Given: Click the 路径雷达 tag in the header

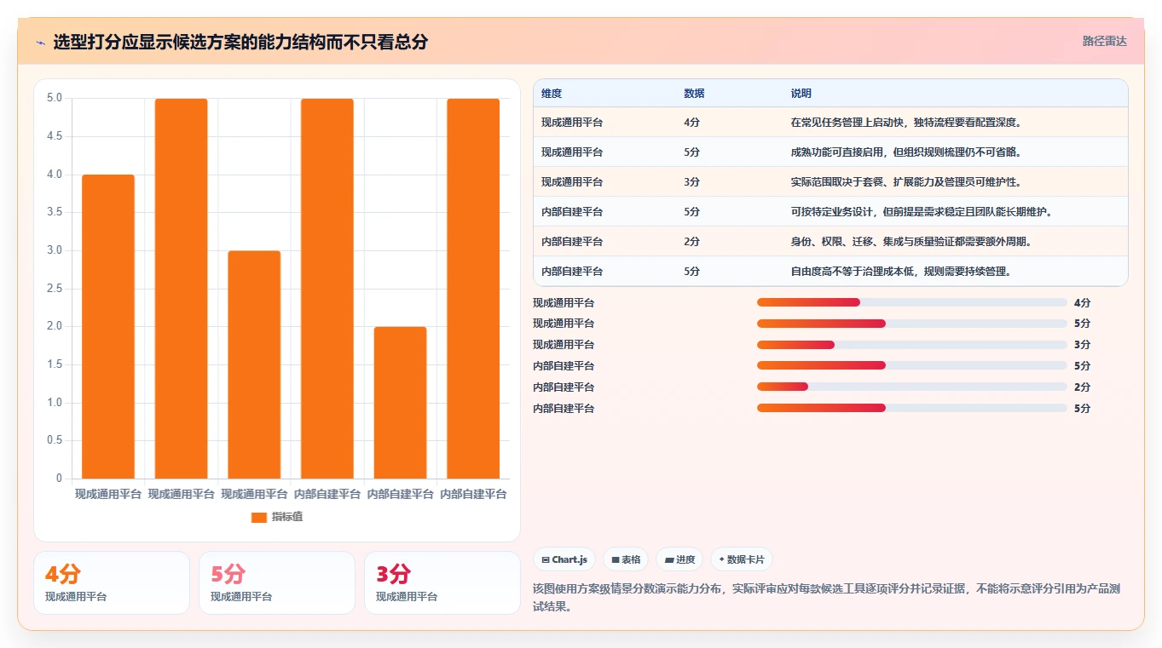Looking at the screenshot, I should pos(1104,41).
